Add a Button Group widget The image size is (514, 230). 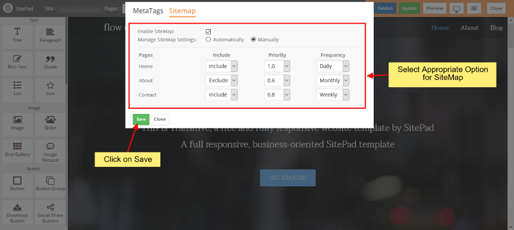coord(50,185)
